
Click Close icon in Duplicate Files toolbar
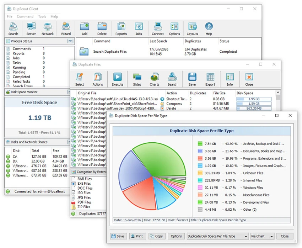coord(249,79)
